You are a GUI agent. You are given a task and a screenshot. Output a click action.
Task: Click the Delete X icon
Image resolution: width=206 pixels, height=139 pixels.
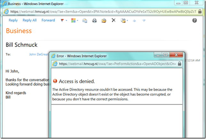(x=113, y=20)
